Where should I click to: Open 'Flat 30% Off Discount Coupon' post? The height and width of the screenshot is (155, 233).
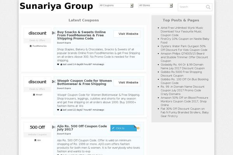click(185, 112)
